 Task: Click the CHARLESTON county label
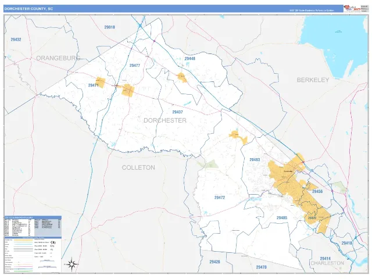point(327,263)
